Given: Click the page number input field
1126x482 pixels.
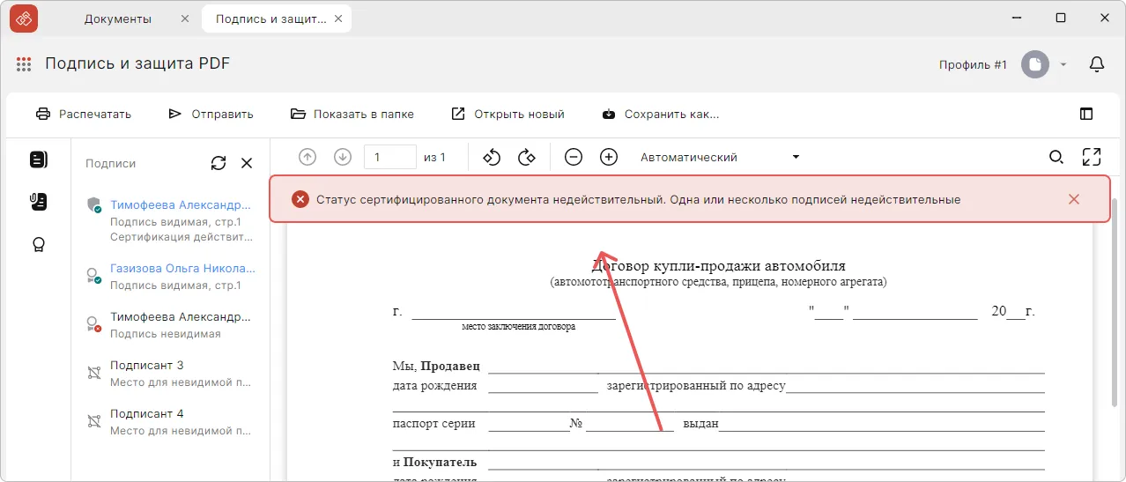Looking at the screenshot, I should (x=390, y=157).
